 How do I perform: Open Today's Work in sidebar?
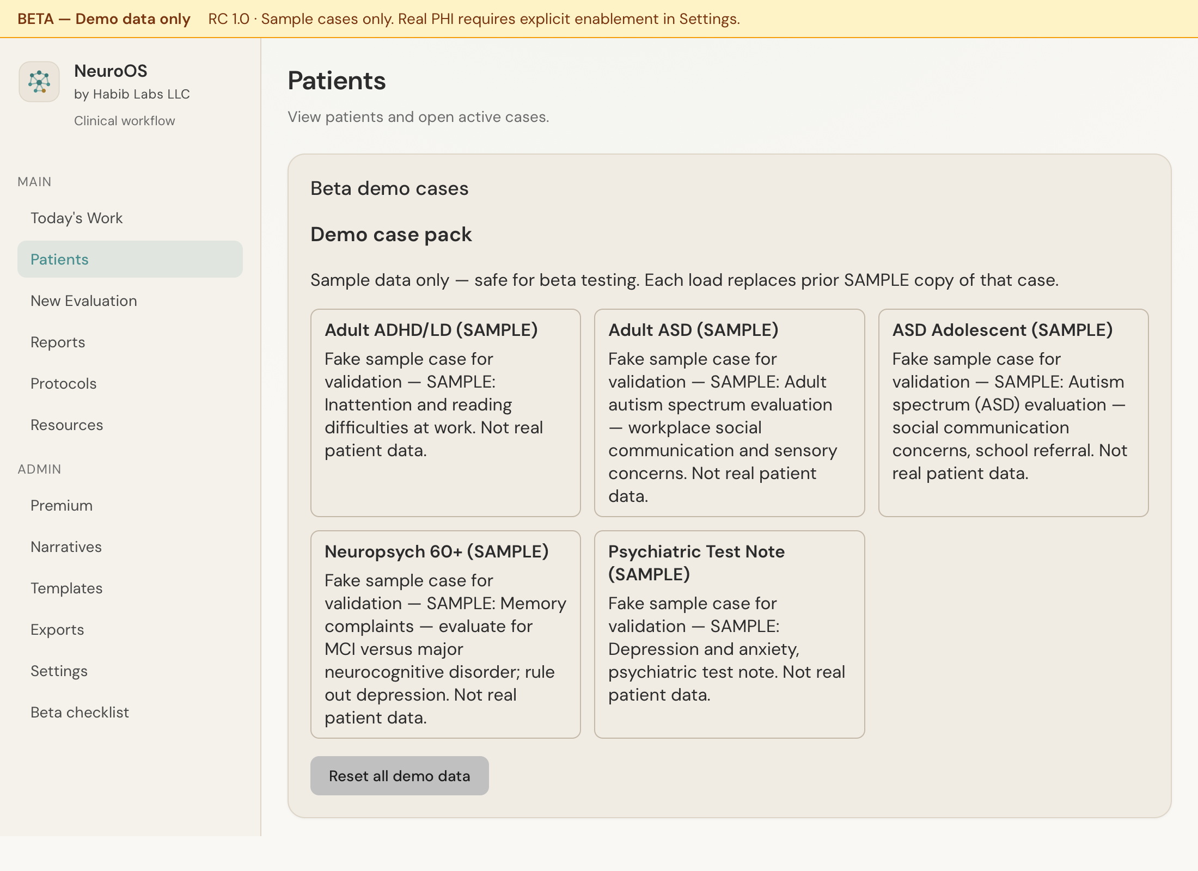click(130, 218)
